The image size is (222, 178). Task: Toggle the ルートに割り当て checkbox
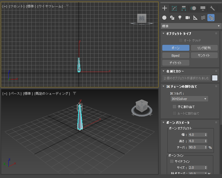tap(174, 113)
